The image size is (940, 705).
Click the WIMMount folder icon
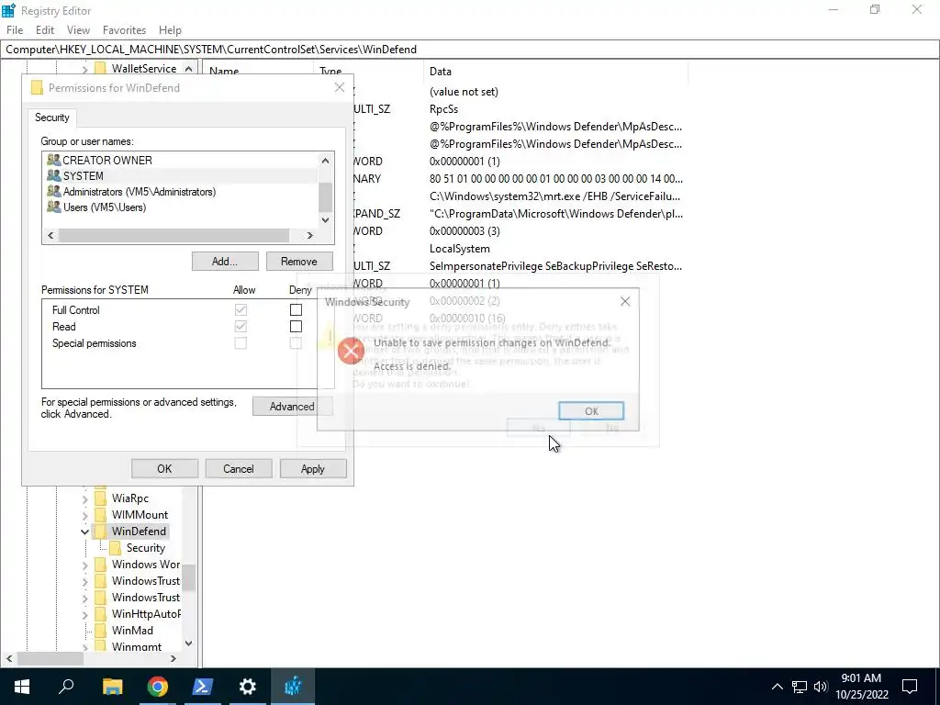101,515
